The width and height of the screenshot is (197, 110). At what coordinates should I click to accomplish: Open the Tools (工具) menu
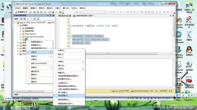point(58,8)
